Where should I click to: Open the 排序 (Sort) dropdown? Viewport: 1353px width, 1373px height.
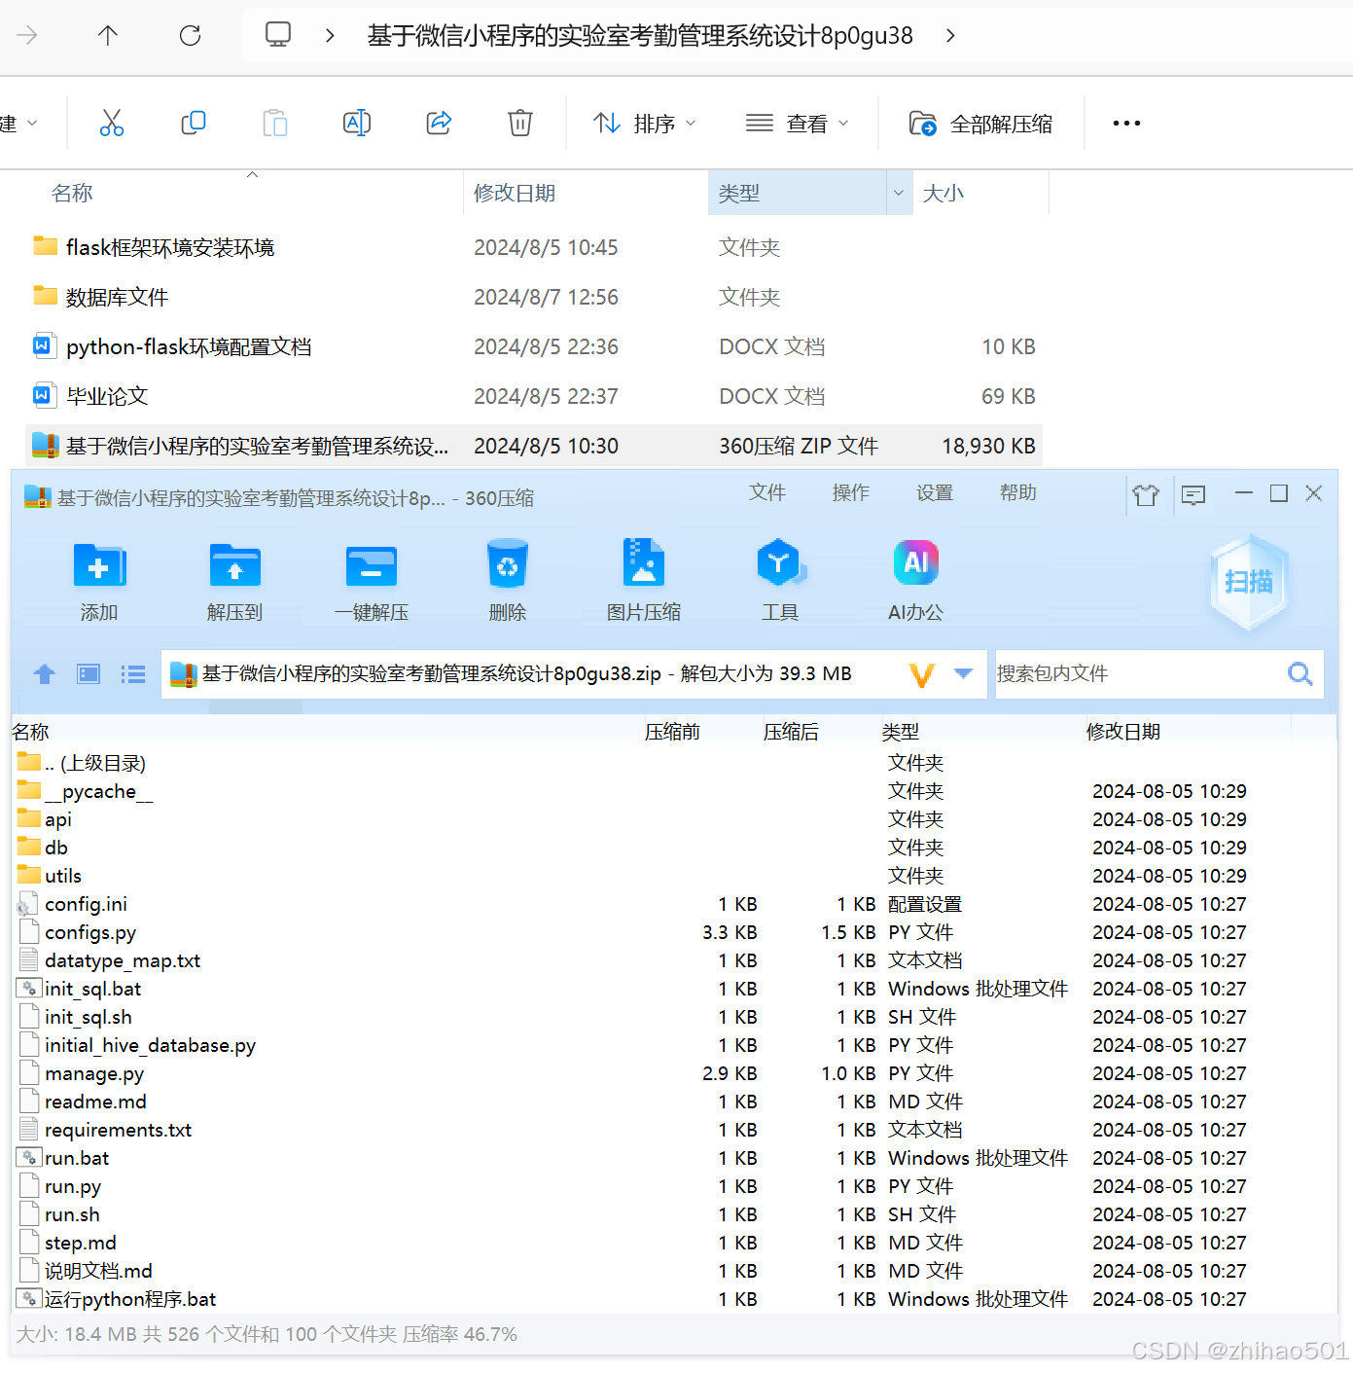click(x=645, y=123)
